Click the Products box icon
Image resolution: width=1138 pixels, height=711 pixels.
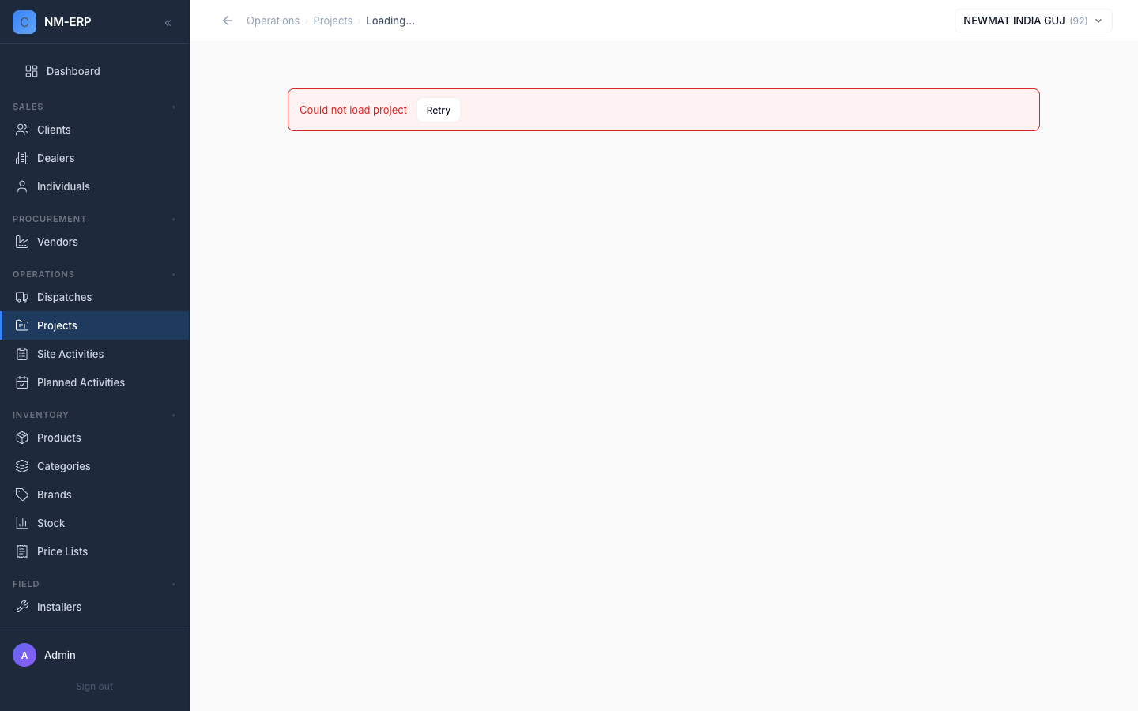coord(22,438)
